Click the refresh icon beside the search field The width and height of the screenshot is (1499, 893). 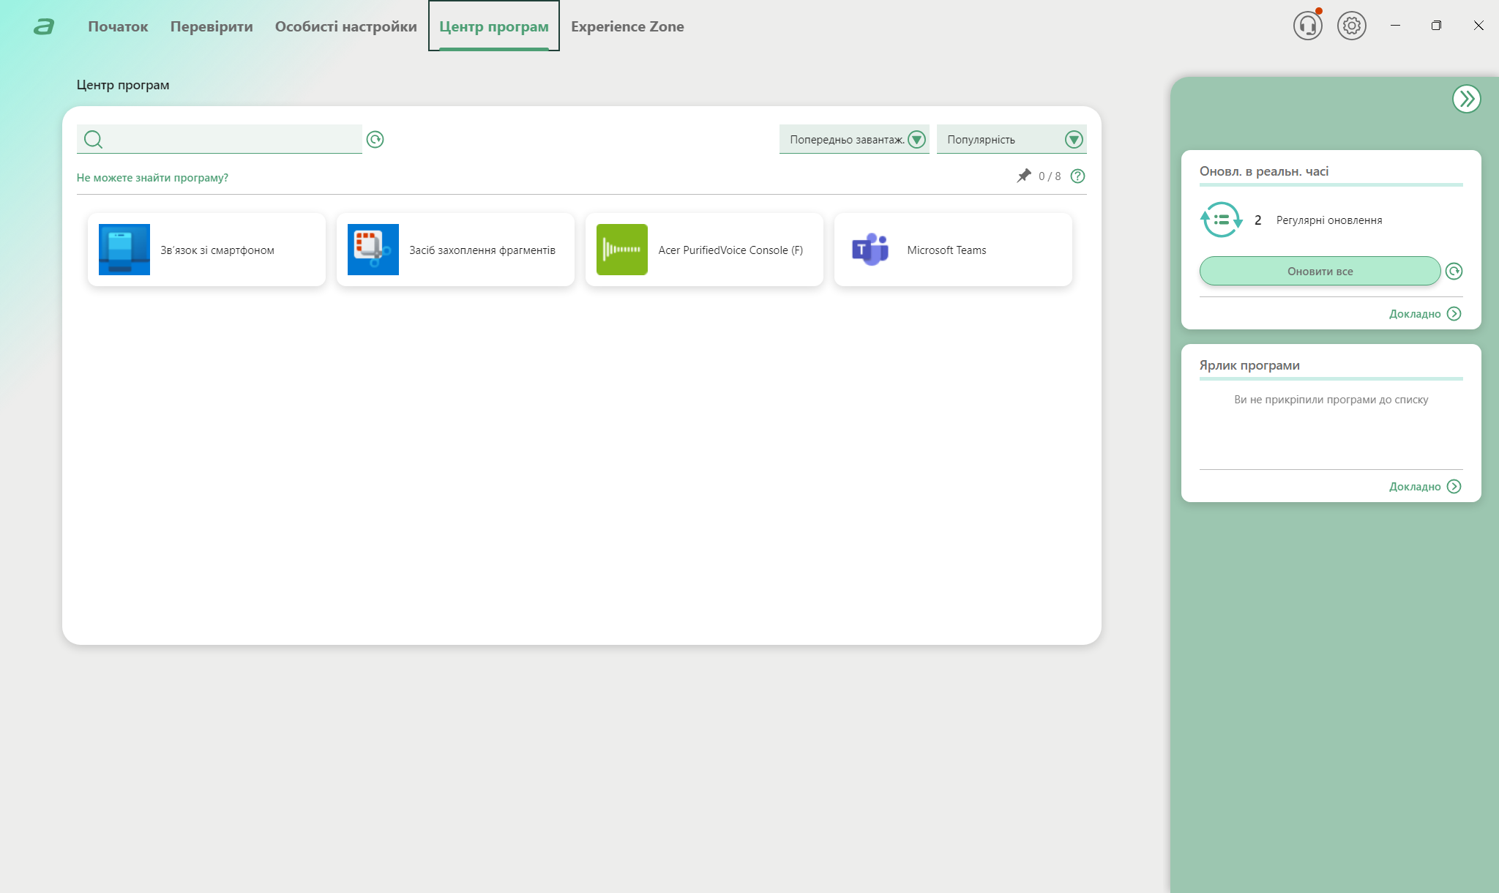pyautogui.click(x=375, y=140)
